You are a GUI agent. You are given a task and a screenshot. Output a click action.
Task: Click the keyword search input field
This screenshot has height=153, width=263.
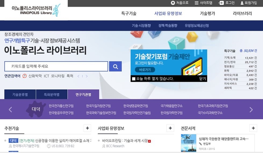tap(56, 66)
